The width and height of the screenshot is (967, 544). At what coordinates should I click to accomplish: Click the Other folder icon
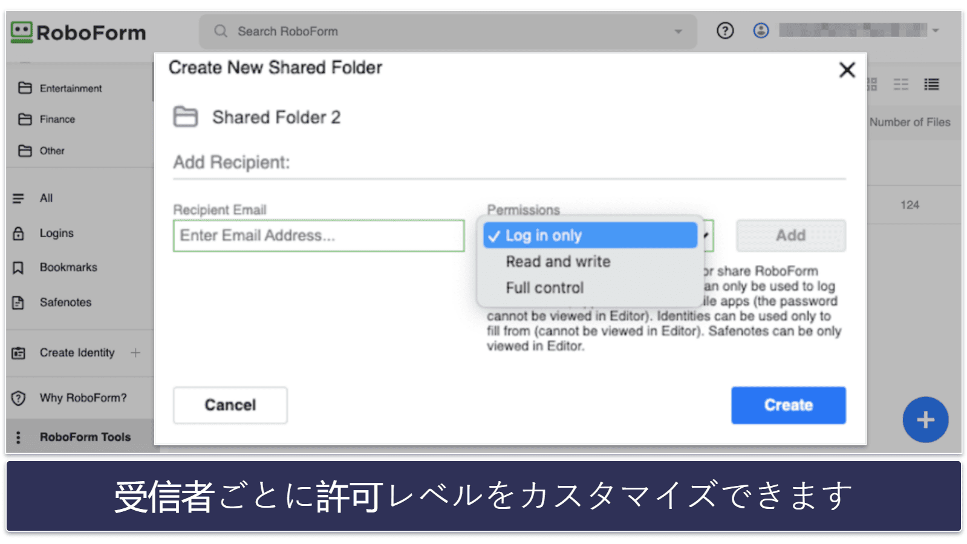pos(25,151)
